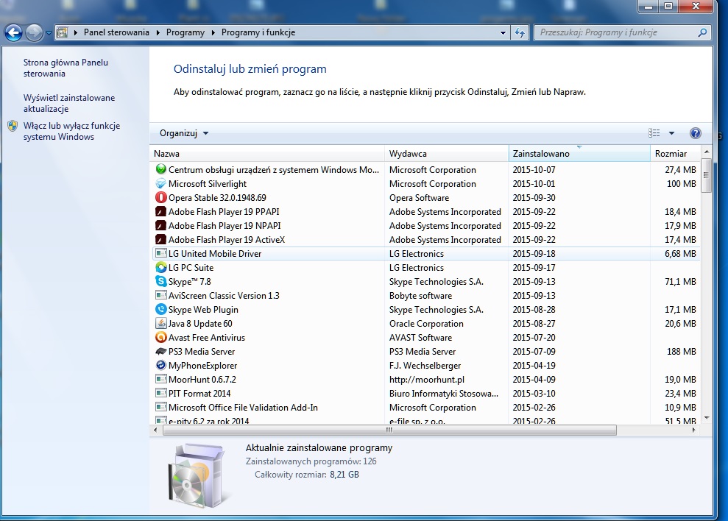728x521 pixels.
Task: Click the LG United Mobile Driver icon
Action: click(160, 254)
